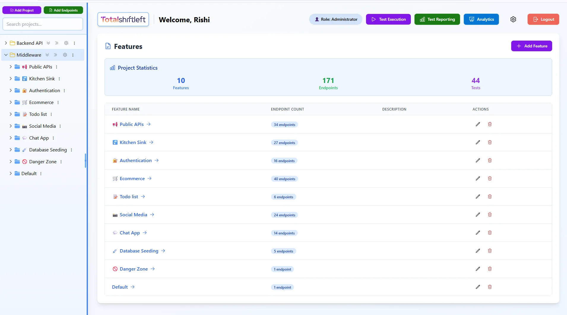The width and height of the screenshot is (567, 315).
Task: Open Middleware project gear settings icon
Action: 65,55
